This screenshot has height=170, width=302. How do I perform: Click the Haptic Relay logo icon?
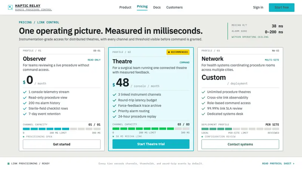[x=11, y=7]
